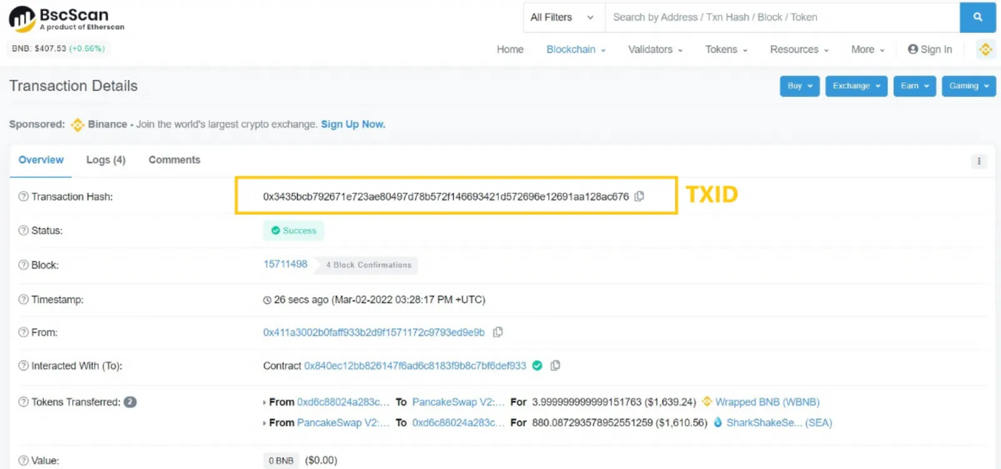Click the Success status badge

[293, 230]
